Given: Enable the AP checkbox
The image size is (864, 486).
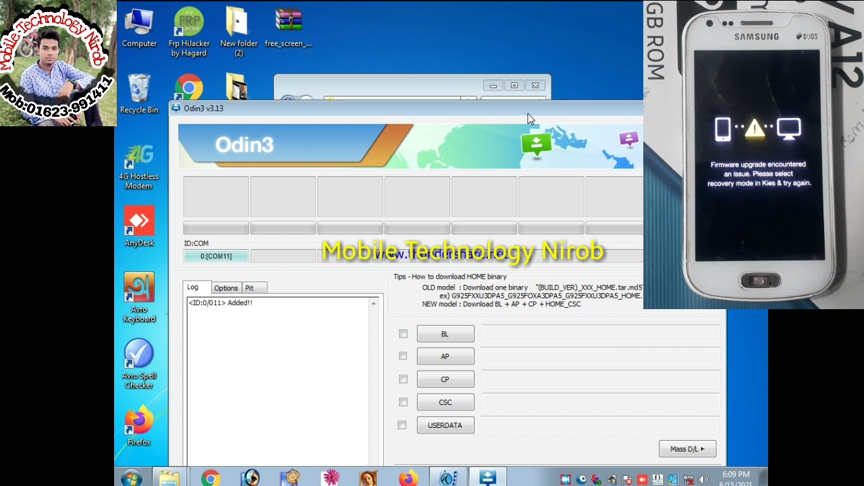Looking at the screenshot, I should [x=403, y=356].
